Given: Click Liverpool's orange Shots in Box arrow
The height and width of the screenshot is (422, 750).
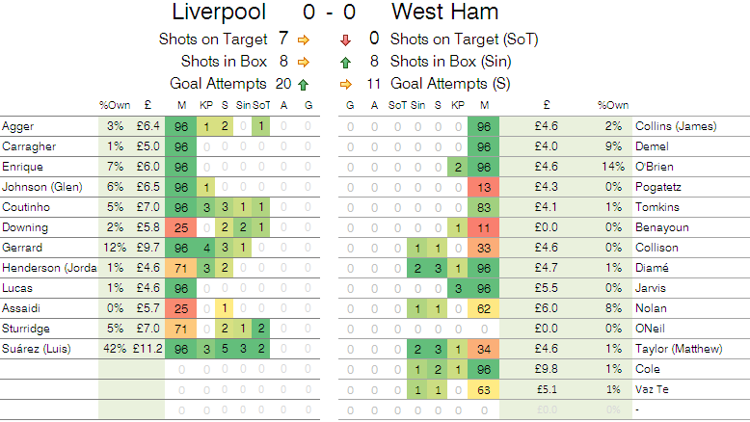Looking at the screenshot, I should coord(303,62).
